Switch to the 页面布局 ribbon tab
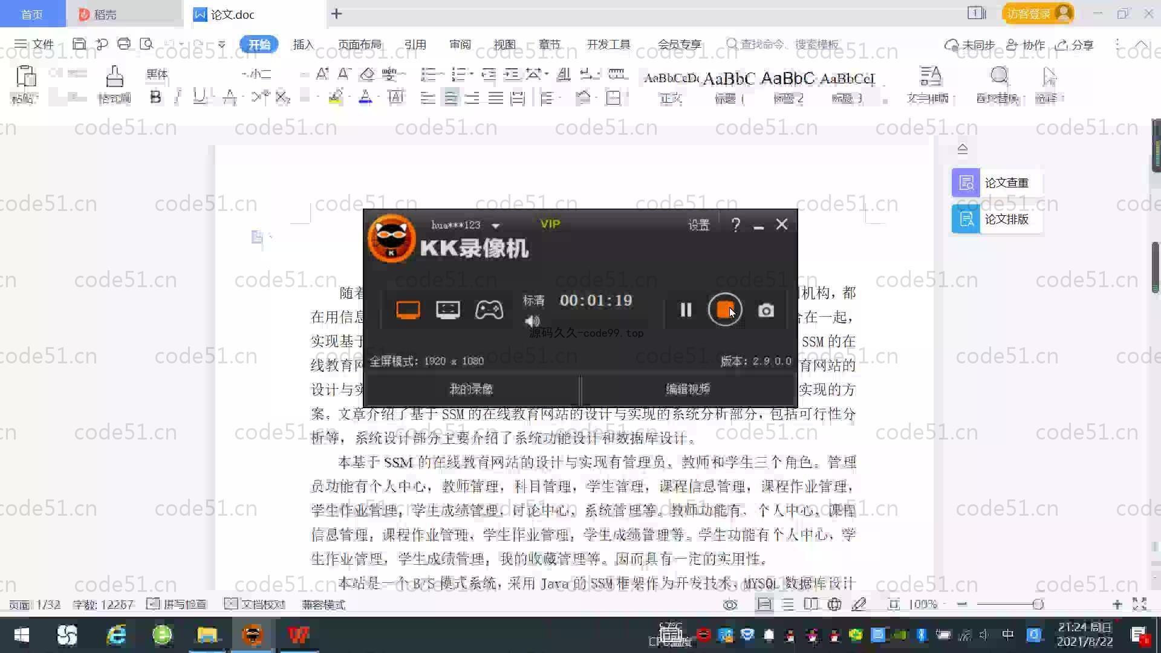 pyautogui.click(x=359, y=45)
